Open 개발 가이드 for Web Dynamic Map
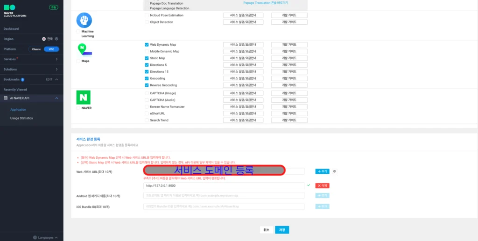Viewport: 478px width, 241px height. [289, 44]
